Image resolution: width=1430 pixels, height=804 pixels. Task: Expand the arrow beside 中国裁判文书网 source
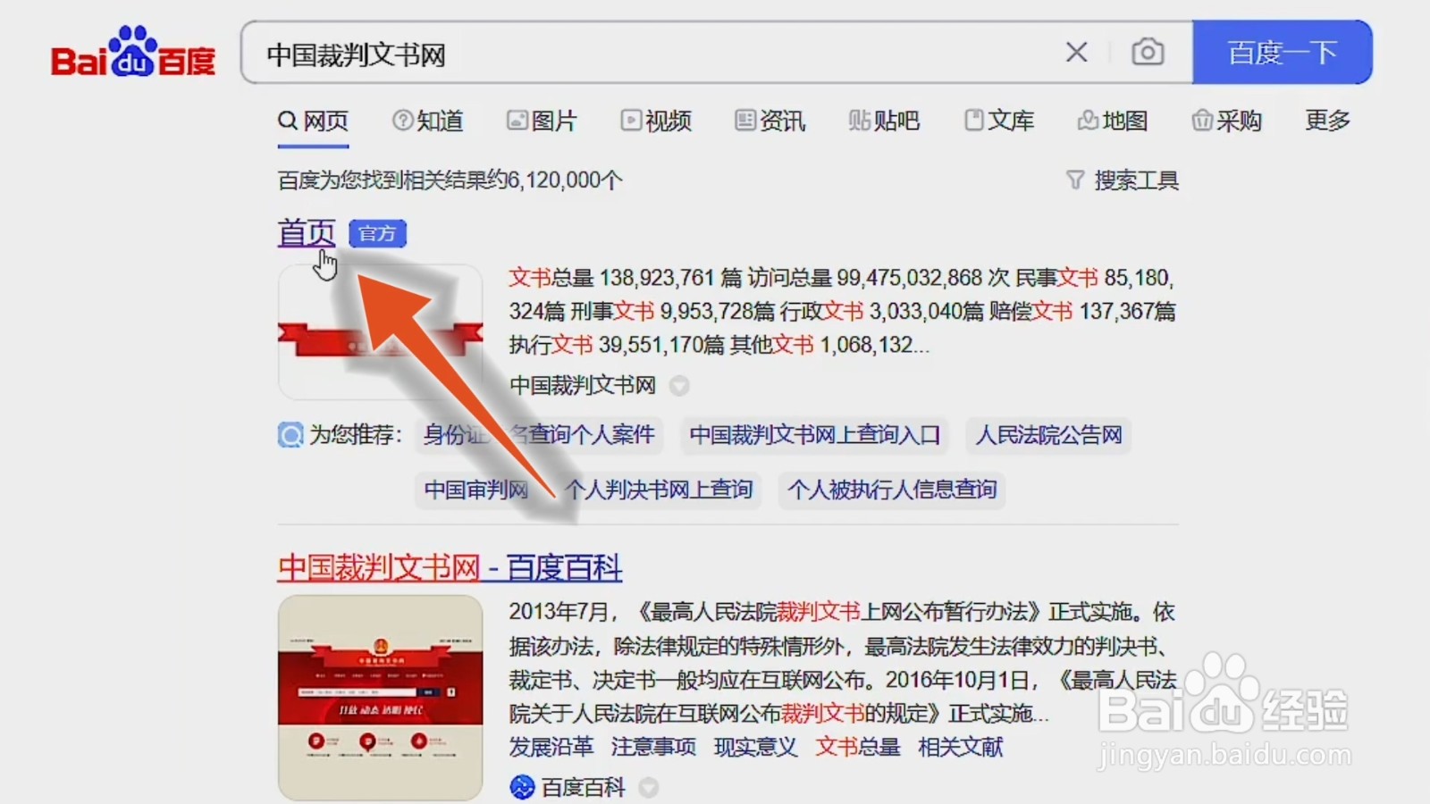pos(679,386)
